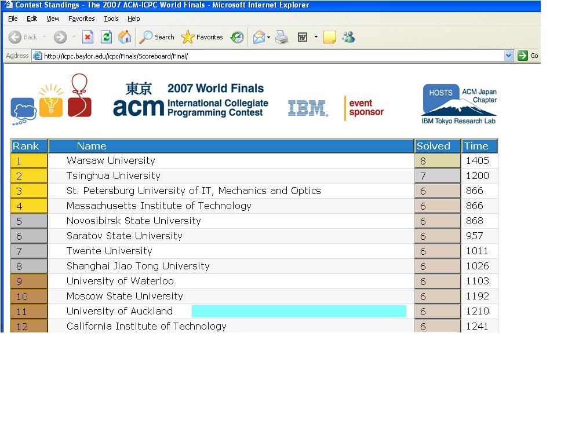Refresh the page with the Refresh icon
This screenshot has height=439, width=579.
point(106,37)
